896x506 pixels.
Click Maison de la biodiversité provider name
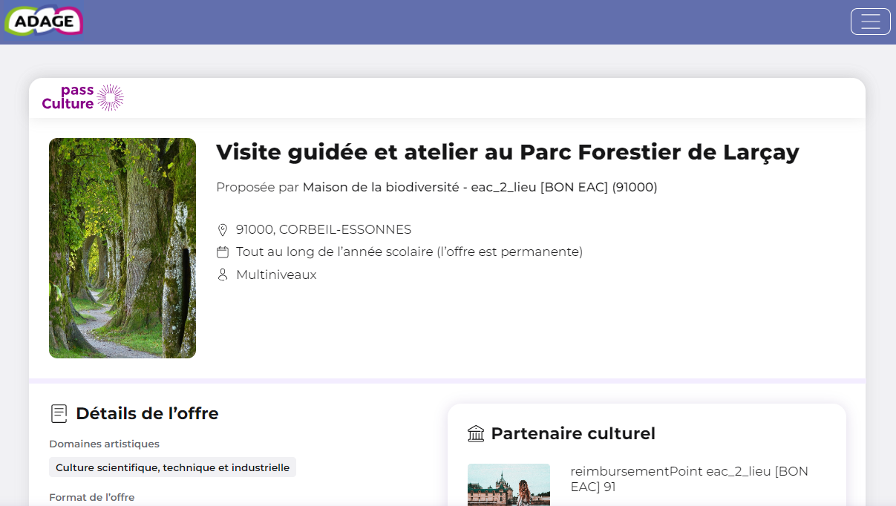480,187
